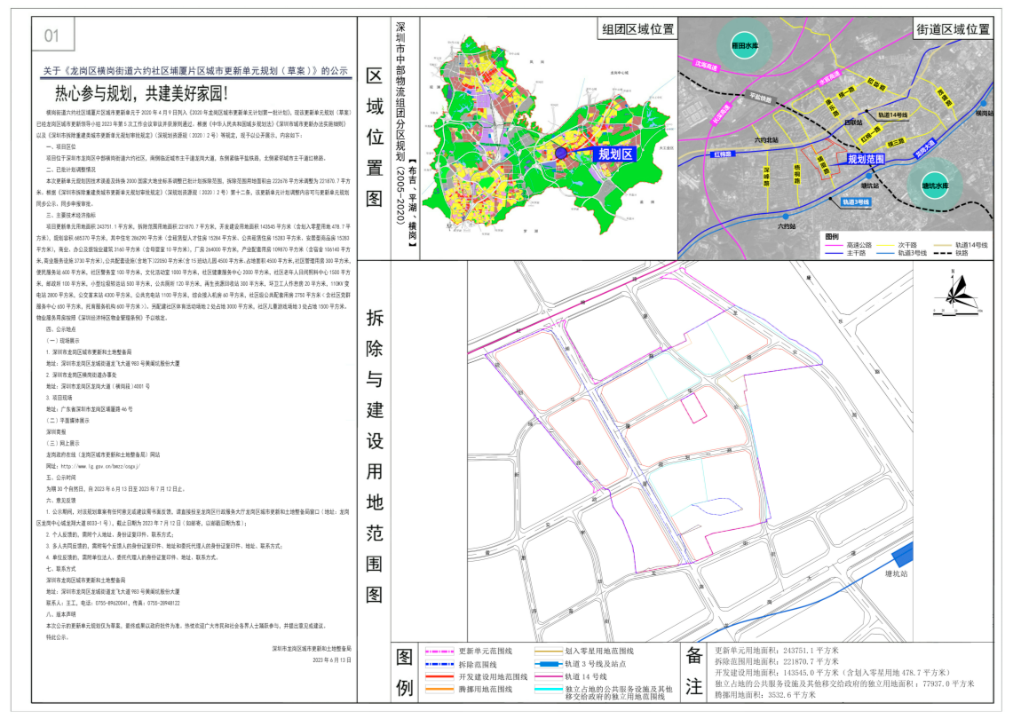Click the 图例 heading in bottom legend
The height and width of the screenshot is (719, 1013).
405,673
